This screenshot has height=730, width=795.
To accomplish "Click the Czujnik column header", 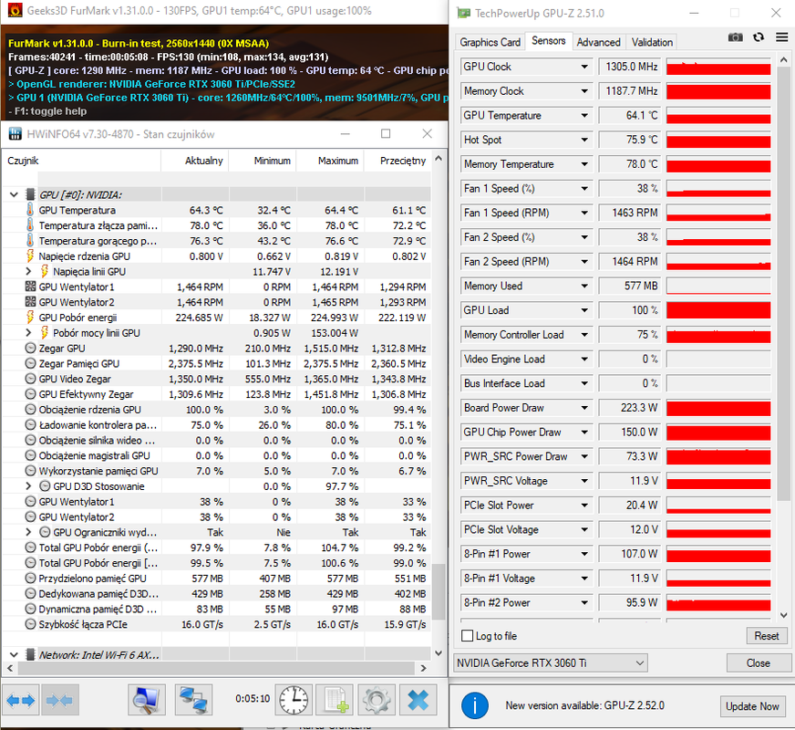I will point(82,161).
